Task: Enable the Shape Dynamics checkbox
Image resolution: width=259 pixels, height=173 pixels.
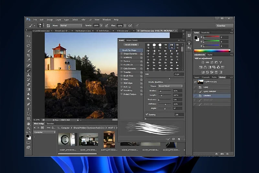Action: [x=121, y=54]
